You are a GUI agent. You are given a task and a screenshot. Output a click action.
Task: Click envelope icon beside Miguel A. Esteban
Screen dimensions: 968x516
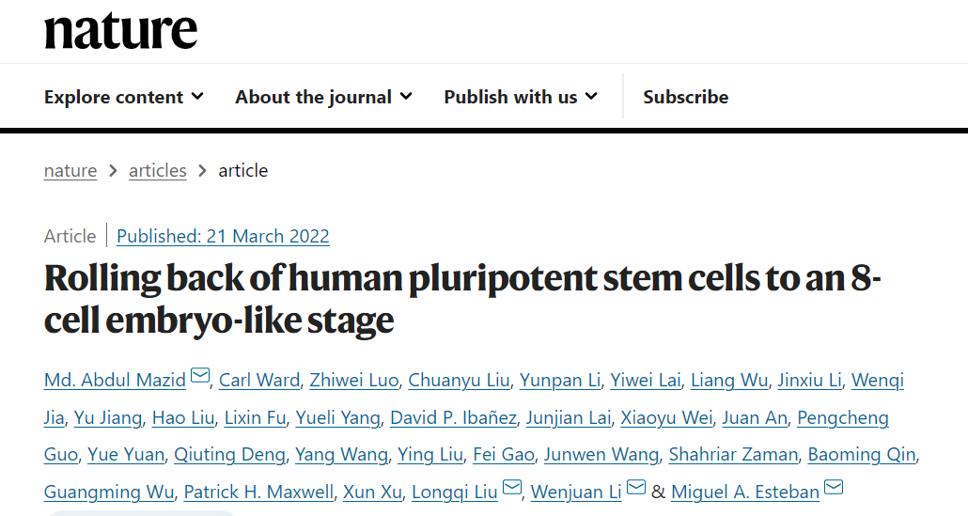pos(834,487)
